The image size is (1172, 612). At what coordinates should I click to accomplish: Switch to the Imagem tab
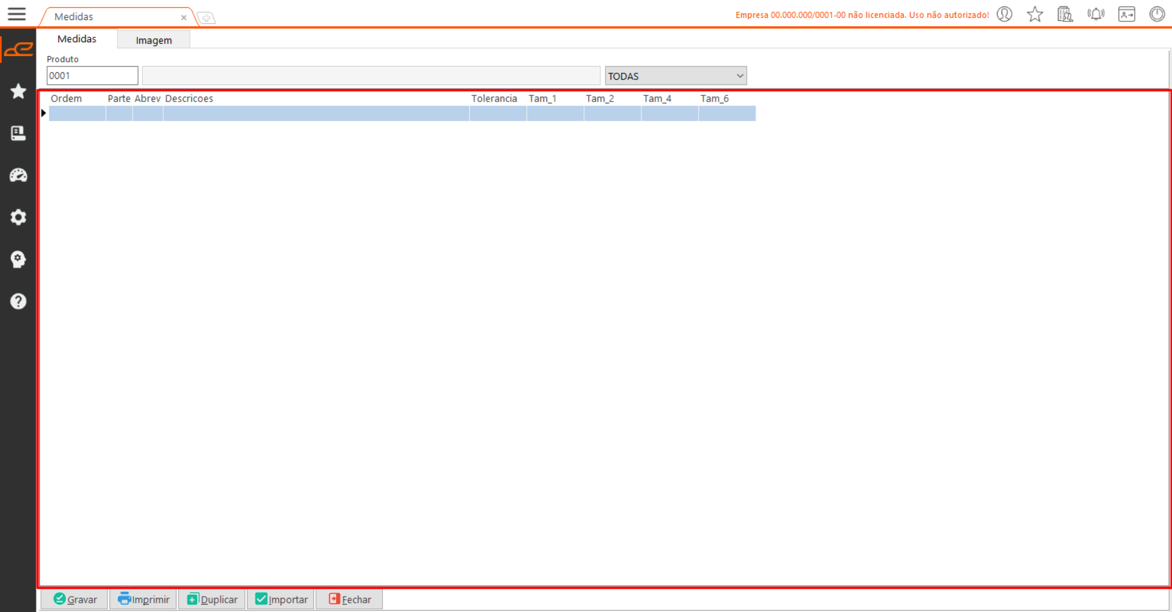pos(153,40)
